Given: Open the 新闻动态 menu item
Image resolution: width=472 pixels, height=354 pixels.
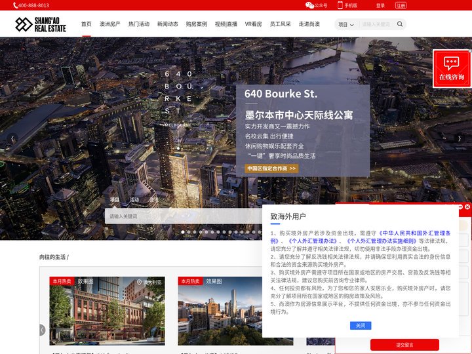Looking at the screenshot, I should tap(168, 24).
